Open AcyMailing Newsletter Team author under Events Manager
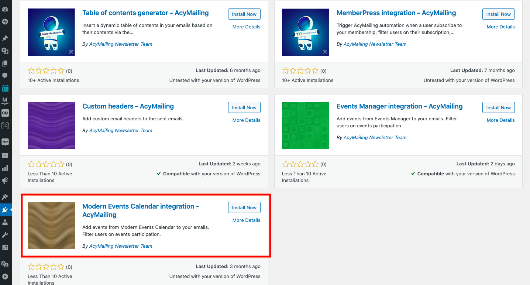Image resolution: width=530 pixels, height=285 pixels. pyautogui.click(x=375, y=137)
